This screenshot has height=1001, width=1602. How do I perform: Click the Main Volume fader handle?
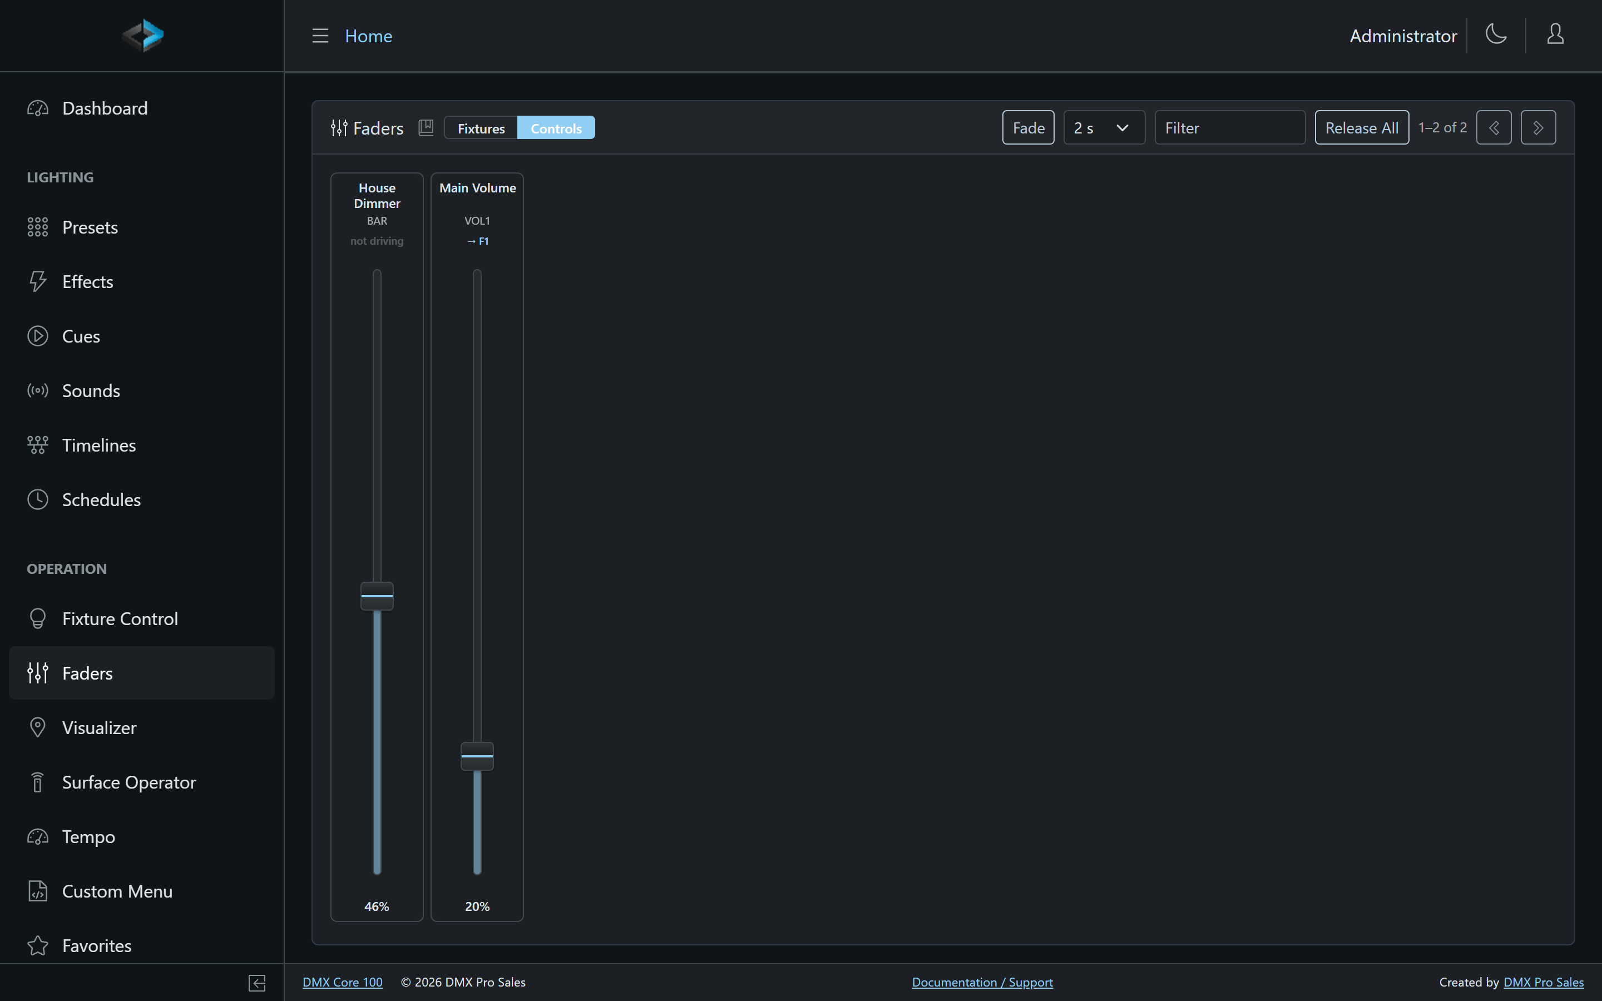click(477, 756)
